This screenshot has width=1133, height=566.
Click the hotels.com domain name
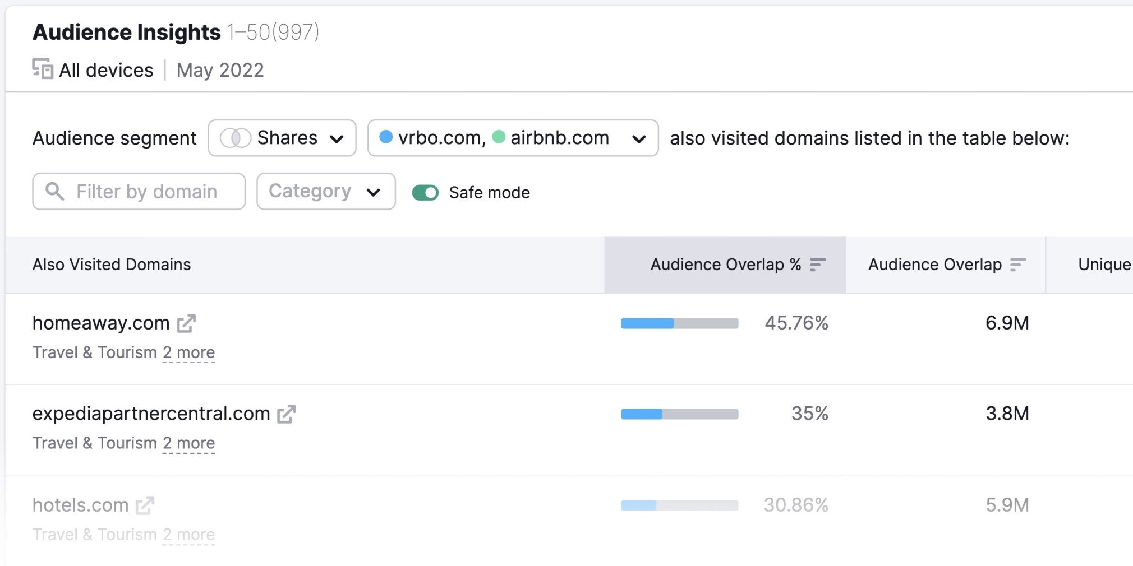81,505
